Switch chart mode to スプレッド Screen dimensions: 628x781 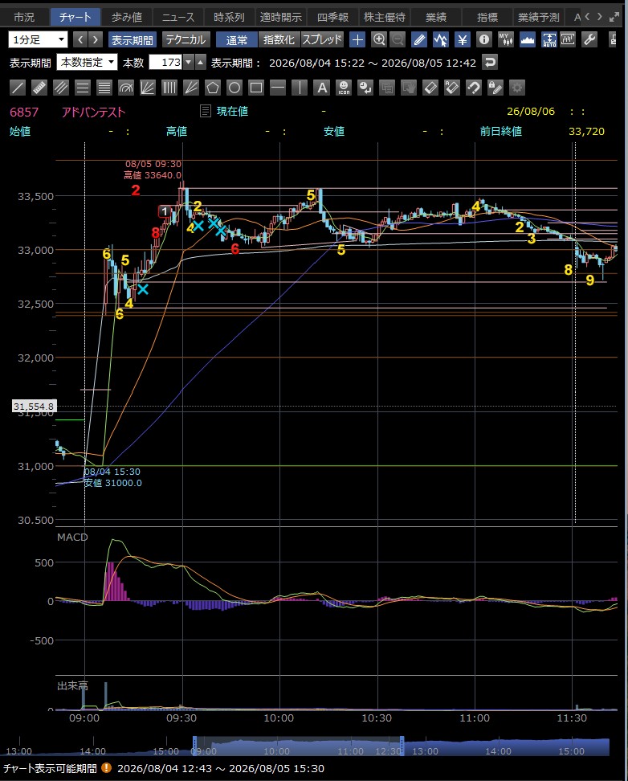322,39
